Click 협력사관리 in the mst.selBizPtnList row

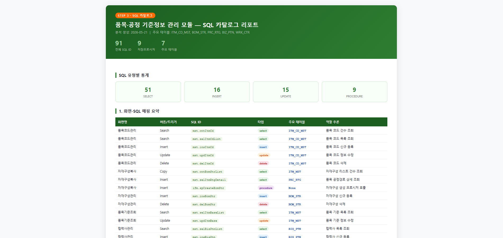click(125, 229)
